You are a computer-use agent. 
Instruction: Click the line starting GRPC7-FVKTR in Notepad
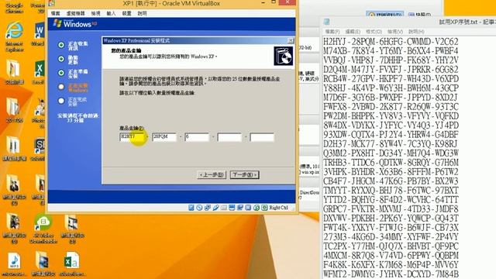pyautogui.click(x=391, y=208)
